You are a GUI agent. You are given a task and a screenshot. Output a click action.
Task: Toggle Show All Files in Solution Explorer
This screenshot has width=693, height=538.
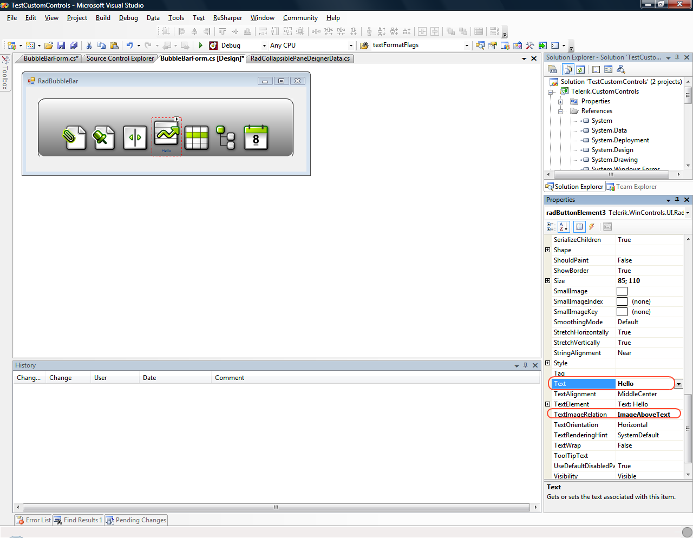(567, 69)
